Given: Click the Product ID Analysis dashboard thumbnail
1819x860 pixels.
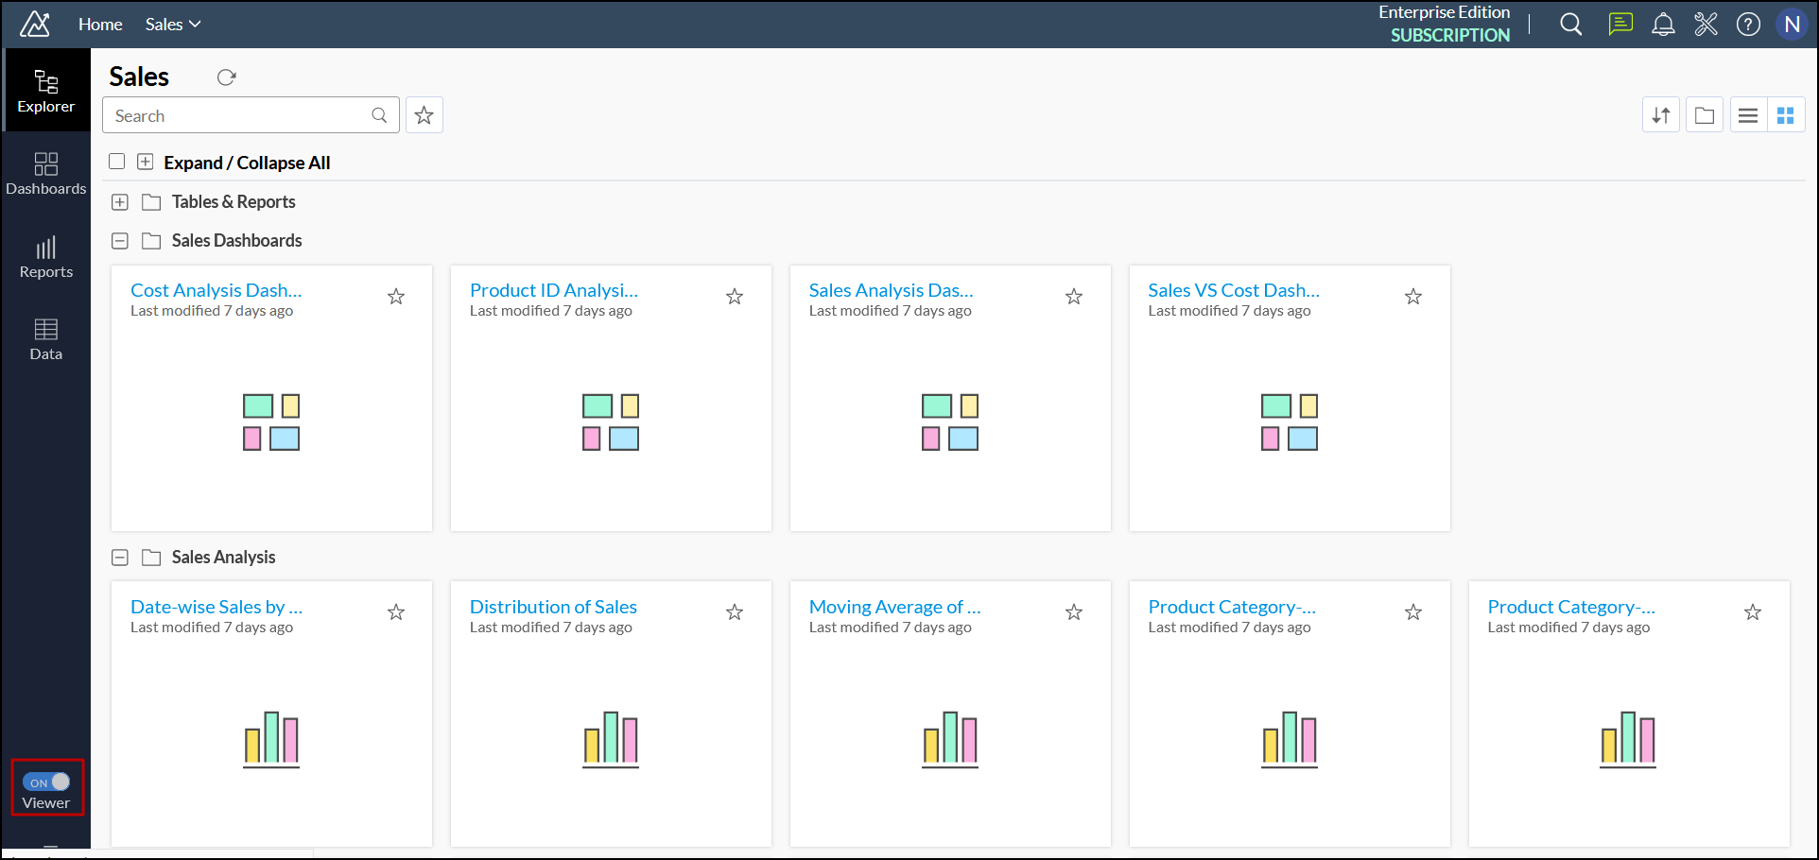Looking at the screenshot, I should (x=611, y=421).
